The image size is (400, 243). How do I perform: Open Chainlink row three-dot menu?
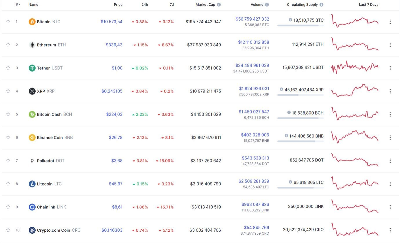coord(390,207)
